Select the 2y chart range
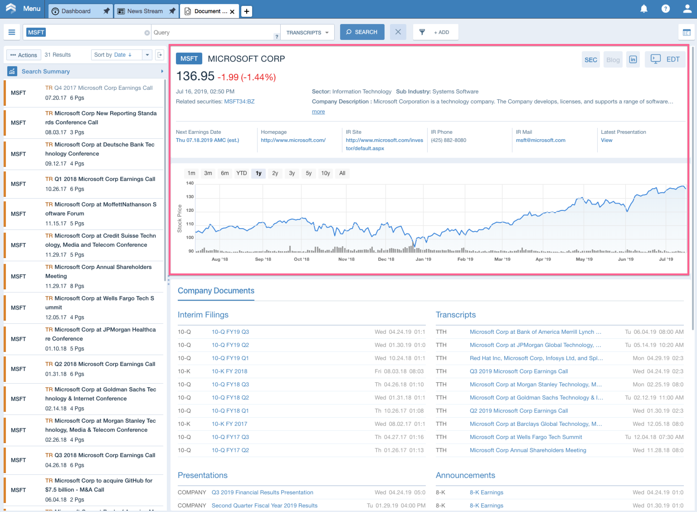The height and width of the screenshot is (512, 697). click(275, 173)
